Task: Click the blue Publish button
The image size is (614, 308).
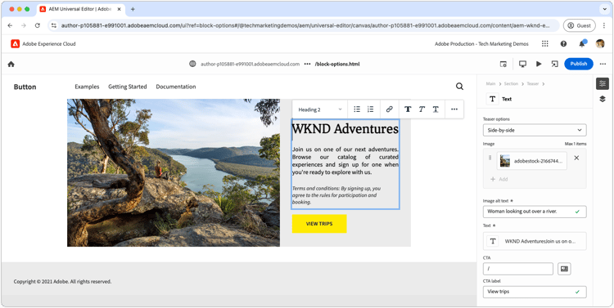Action: (578, 64)
